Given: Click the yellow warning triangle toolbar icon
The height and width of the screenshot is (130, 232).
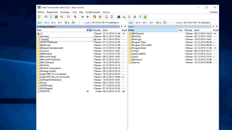Looking at the screenshot, I should (x=145, y=17).
